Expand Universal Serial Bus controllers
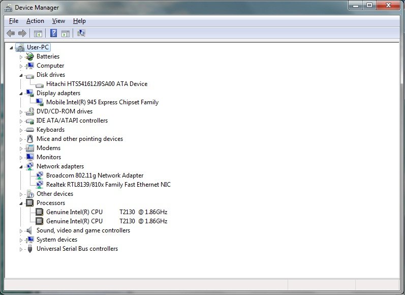Screen dimensions: 405x295 coord(21,249)
